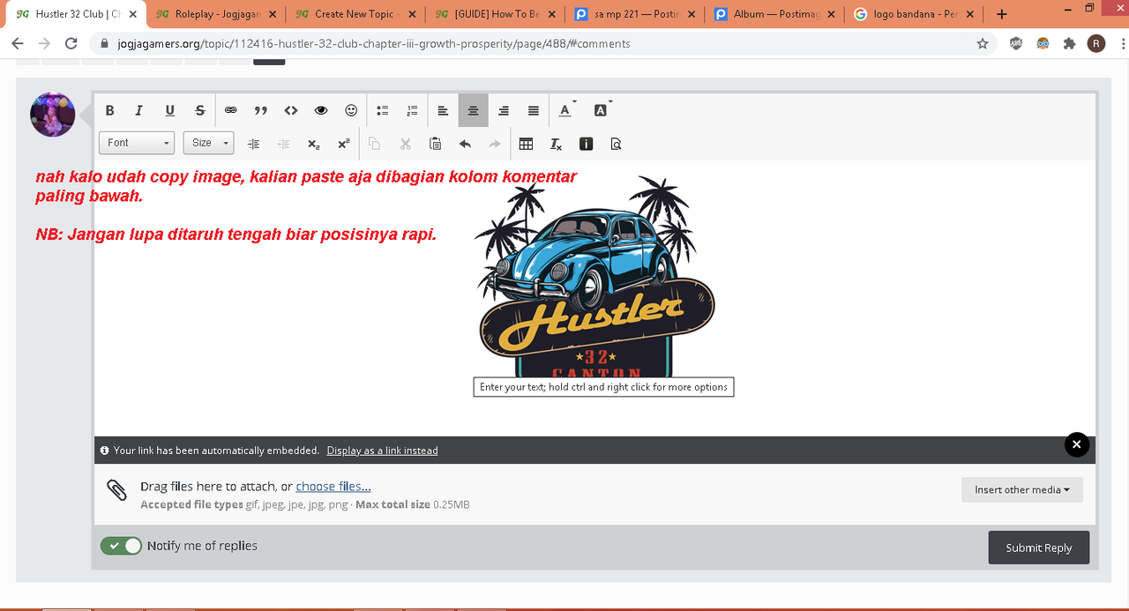The width and height of the screenshot is (1129, 611).
Task: Click the paperclip attachment icon
Action: (x=117, y=490)
